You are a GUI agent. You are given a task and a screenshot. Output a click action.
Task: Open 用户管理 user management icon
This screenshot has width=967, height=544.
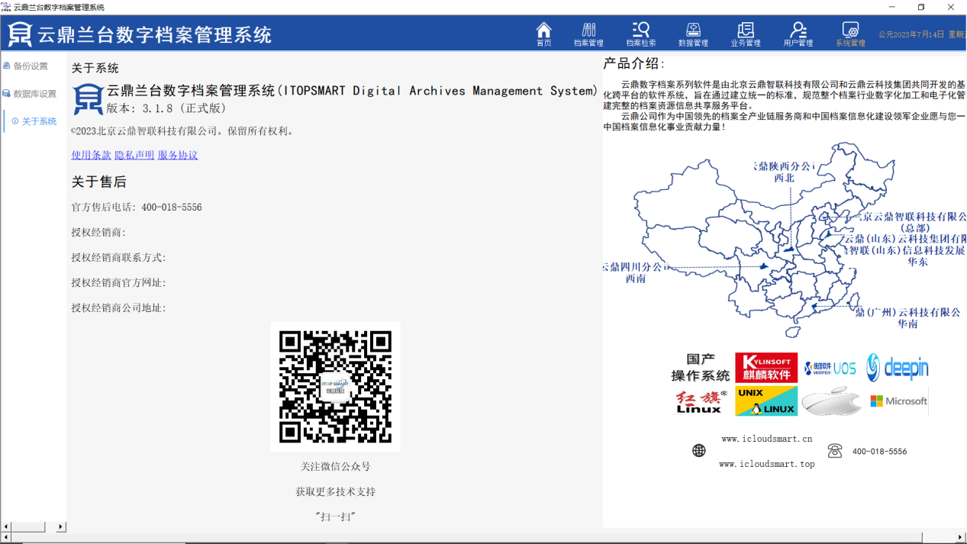tap(798, 34)
